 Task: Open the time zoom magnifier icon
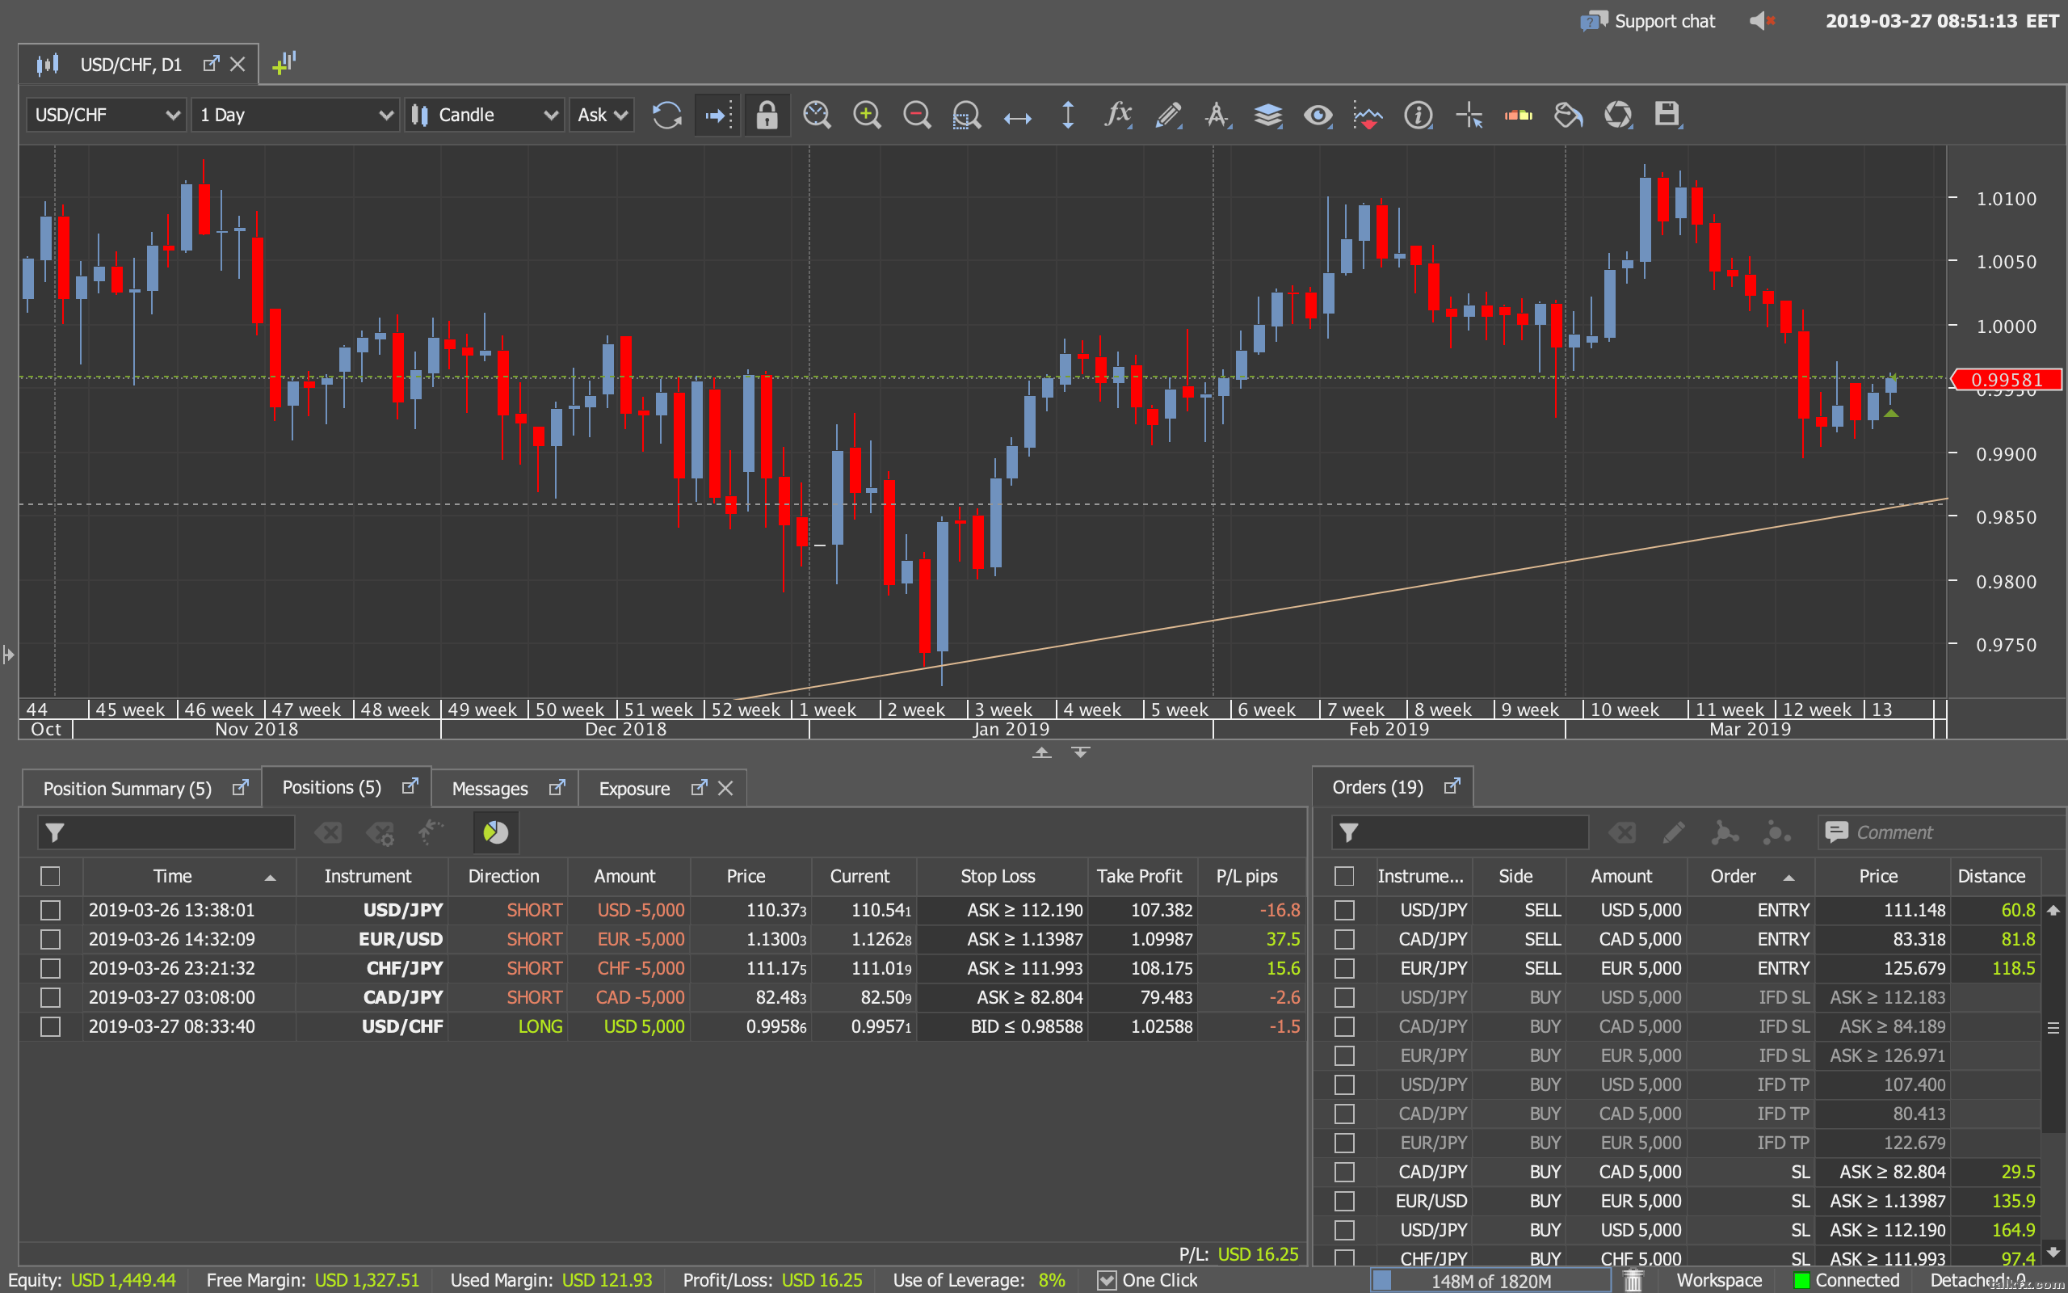pos(817,115)
